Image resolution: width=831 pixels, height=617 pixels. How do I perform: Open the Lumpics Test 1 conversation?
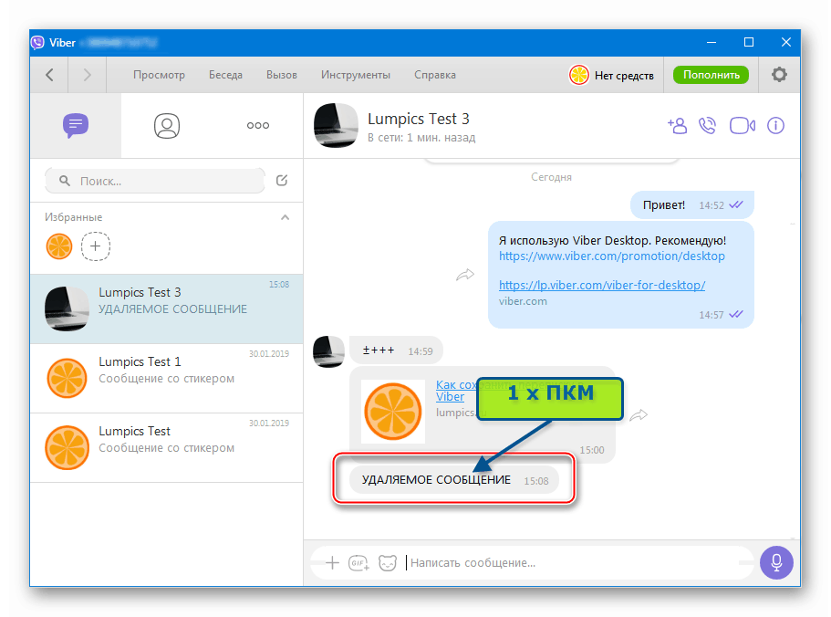(x=166, y=379)
